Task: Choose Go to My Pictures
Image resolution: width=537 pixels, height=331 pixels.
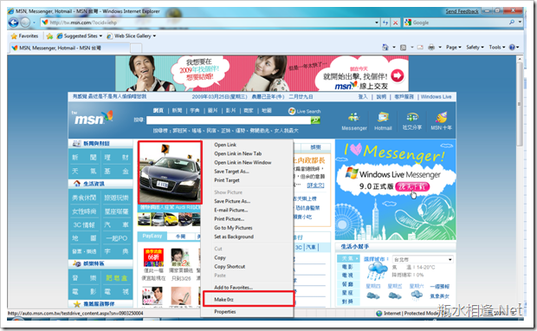Action: (233, 228)
